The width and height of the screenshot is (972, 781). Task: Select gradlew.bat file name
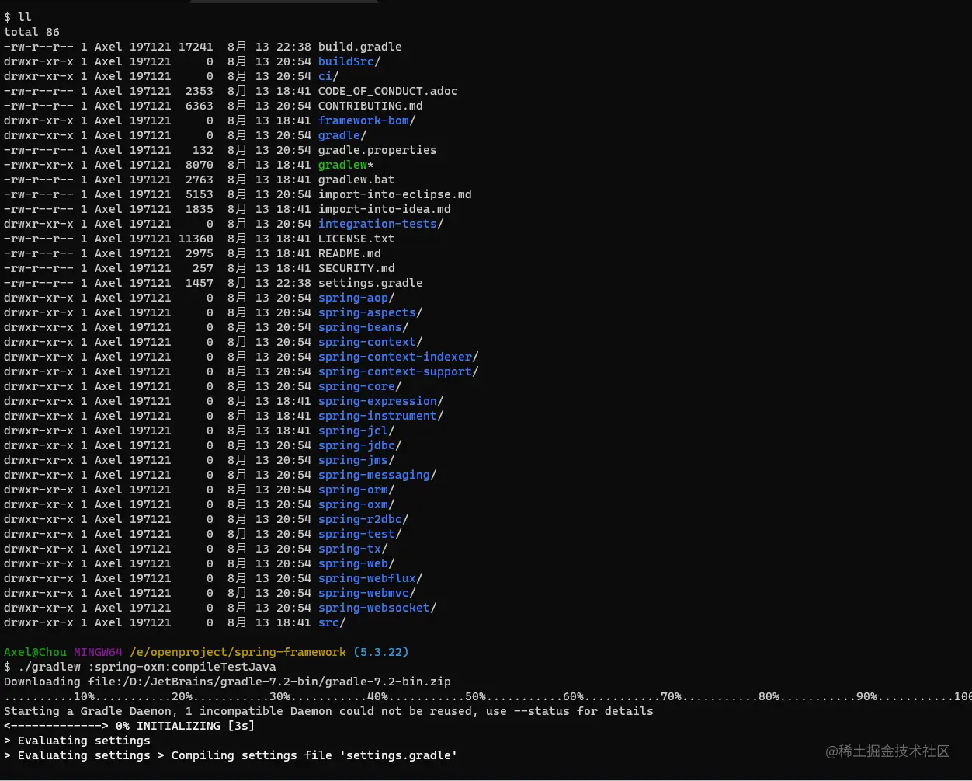coord(356,180)
